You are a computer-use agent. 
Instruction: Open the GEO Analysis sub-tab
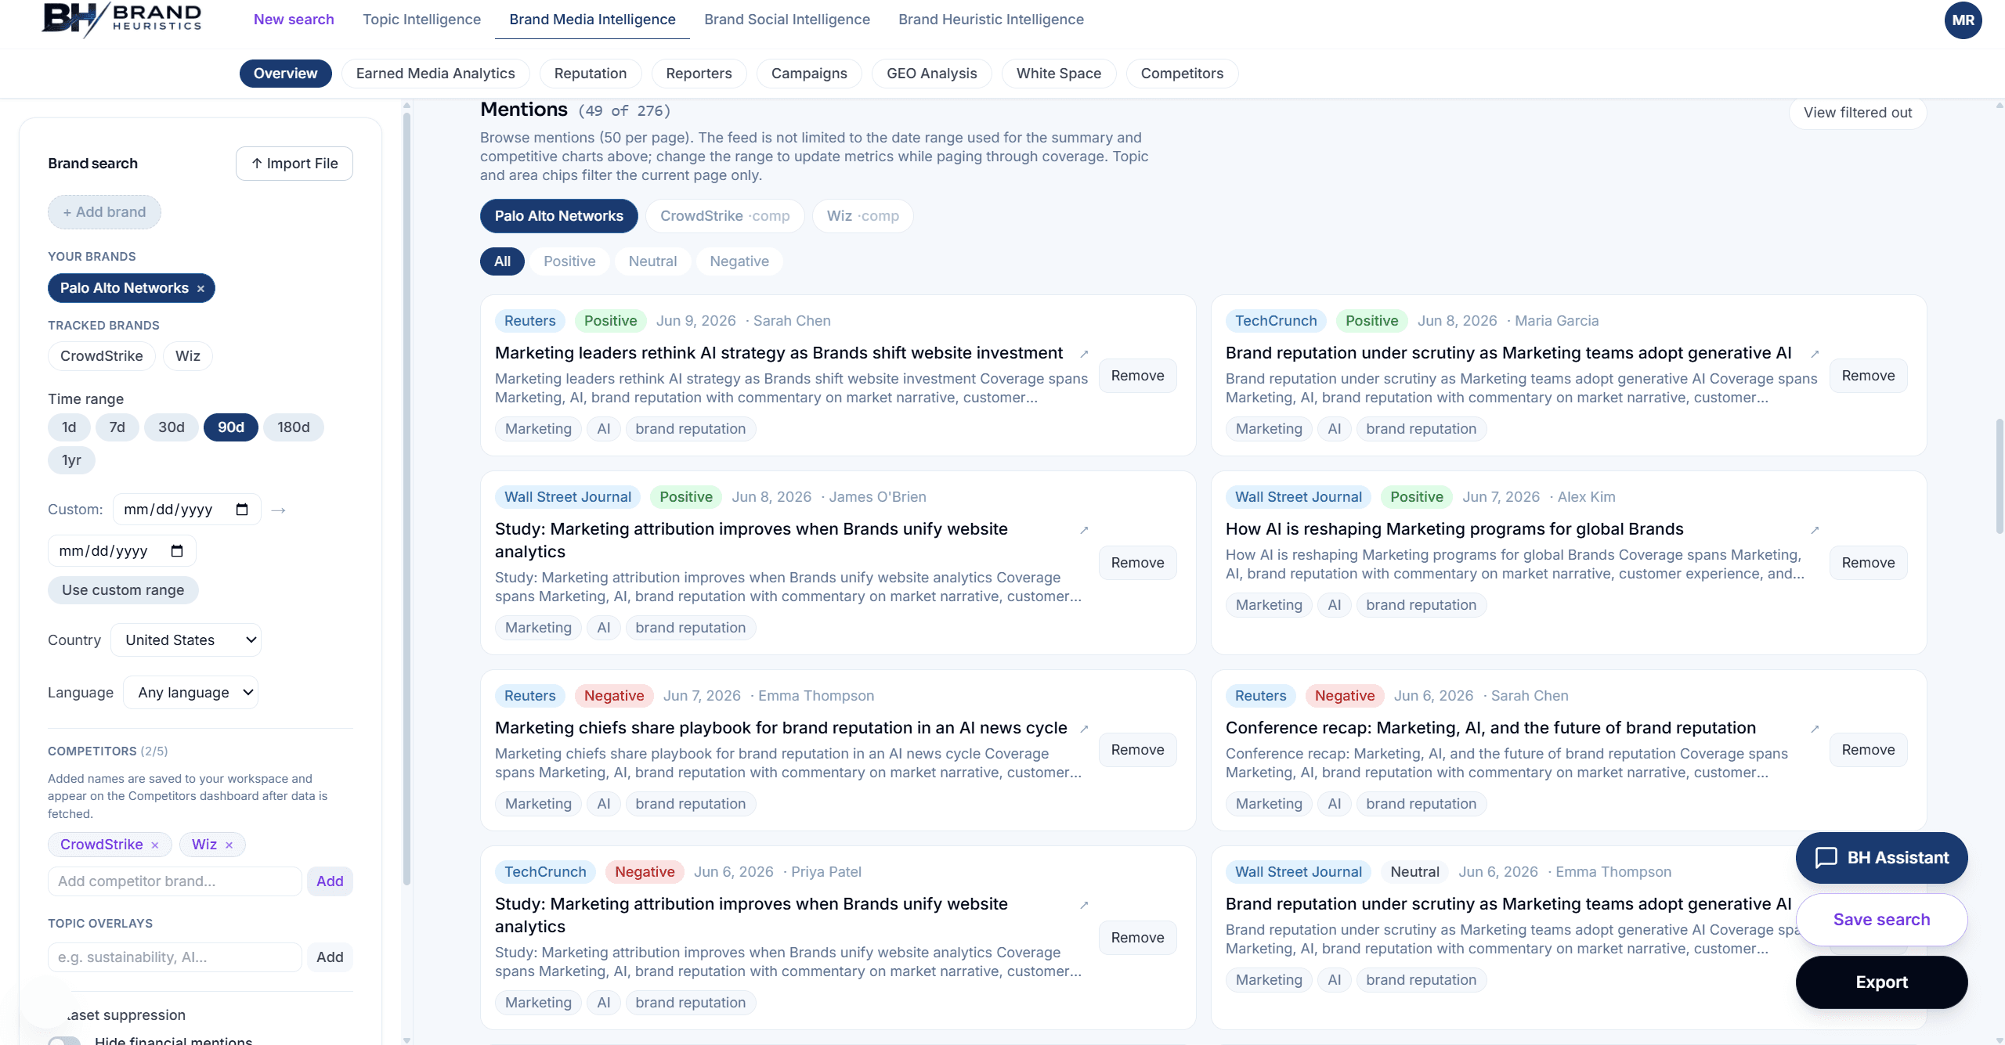click(x=931, y=74)
